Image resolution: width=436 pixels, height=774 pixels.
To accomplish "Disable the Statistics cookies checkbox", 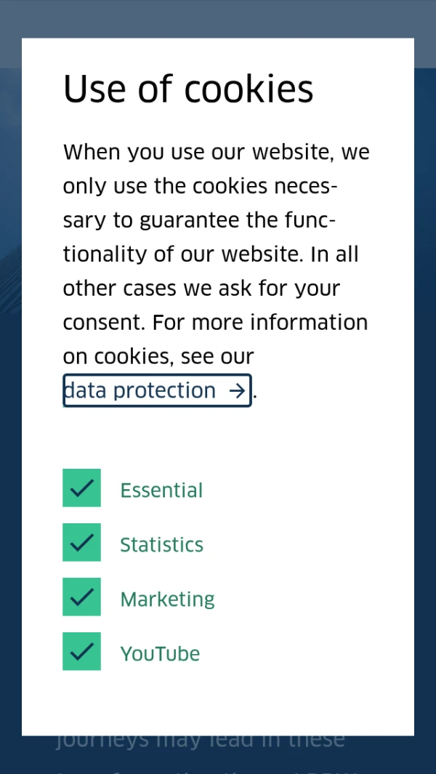I will 81,543.
